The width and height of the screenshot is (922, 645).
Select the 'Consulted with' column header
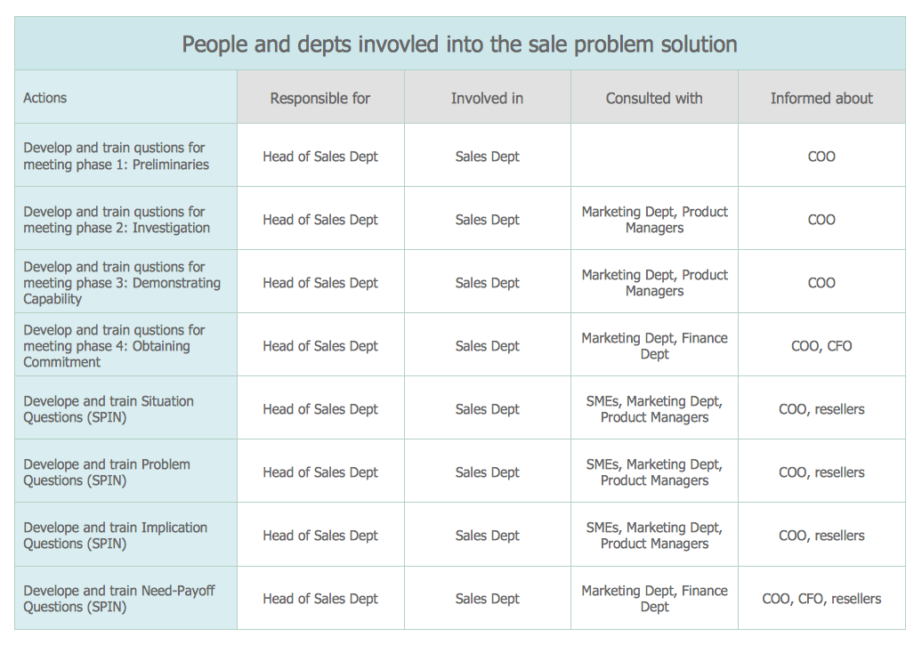pos(654,98)
